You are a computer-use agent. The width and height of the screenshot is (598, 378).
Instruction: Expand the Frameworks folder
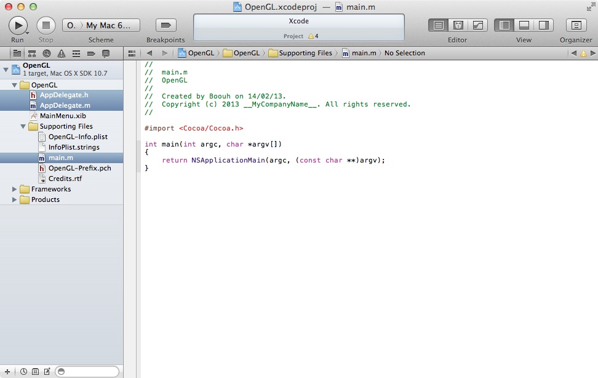[x=15, y=189]
